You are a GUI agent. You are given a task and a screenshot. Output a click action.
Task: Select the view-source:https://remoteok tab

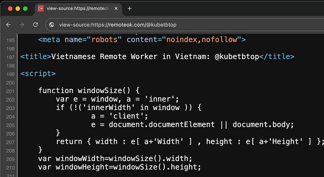(78, 8)
